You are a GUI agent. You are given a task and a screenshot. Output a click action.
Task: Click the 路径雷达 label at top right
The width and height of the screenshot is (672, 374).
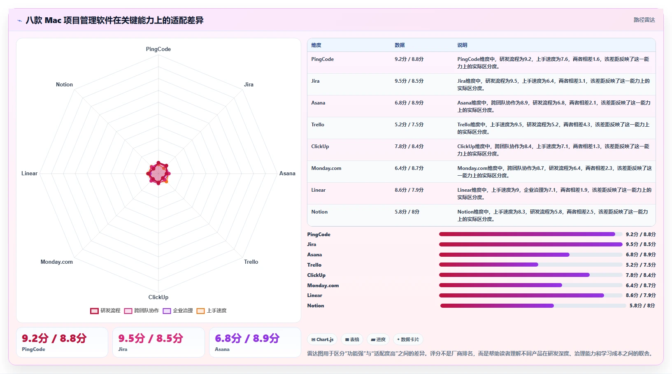point(644,20)
